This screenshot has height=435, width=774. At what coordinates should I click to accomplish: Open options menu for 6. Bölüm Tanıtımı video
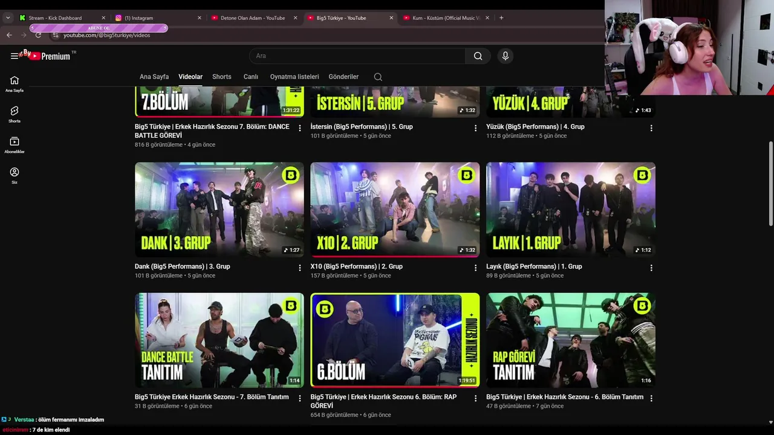(651, 398)
